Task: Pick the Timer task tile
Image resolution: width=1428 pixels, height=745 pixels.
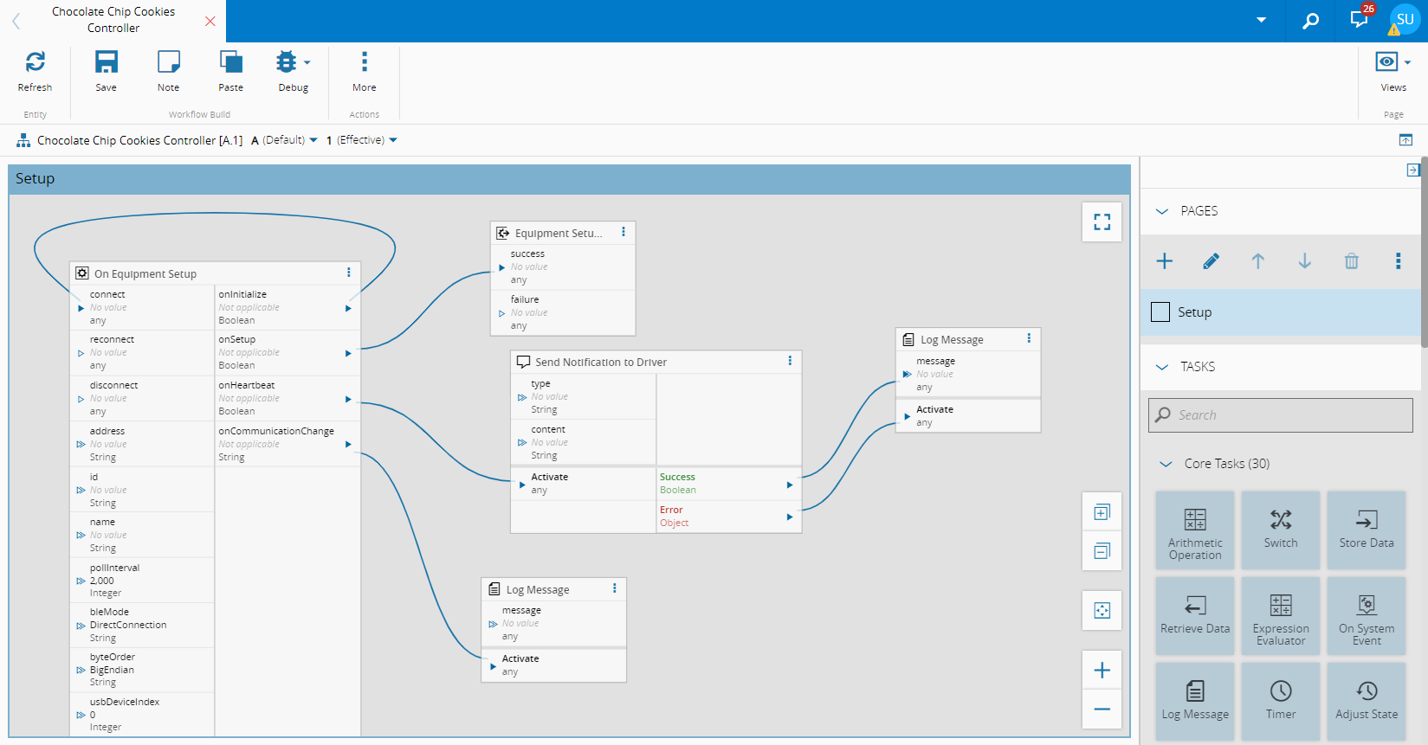Action: pyautogui.click(x=1281, y=702)
